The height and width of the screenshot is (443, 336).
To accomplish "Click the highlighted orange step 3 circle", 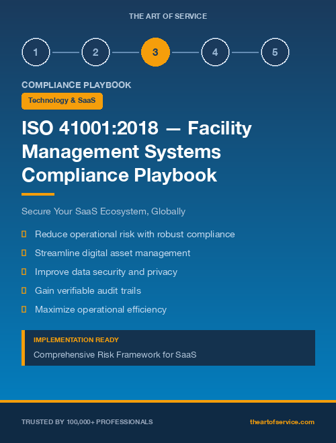I will pos(155,52).
